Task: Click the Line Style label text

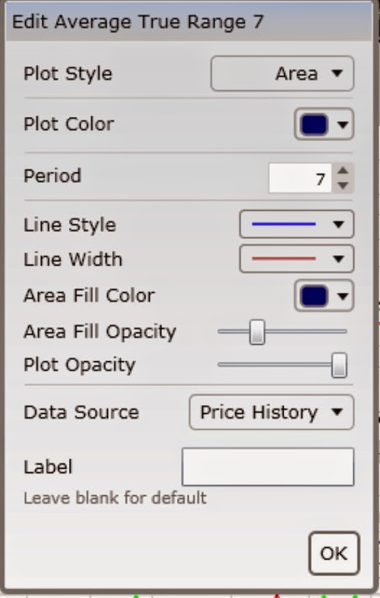Action: (x=70, y=224)
